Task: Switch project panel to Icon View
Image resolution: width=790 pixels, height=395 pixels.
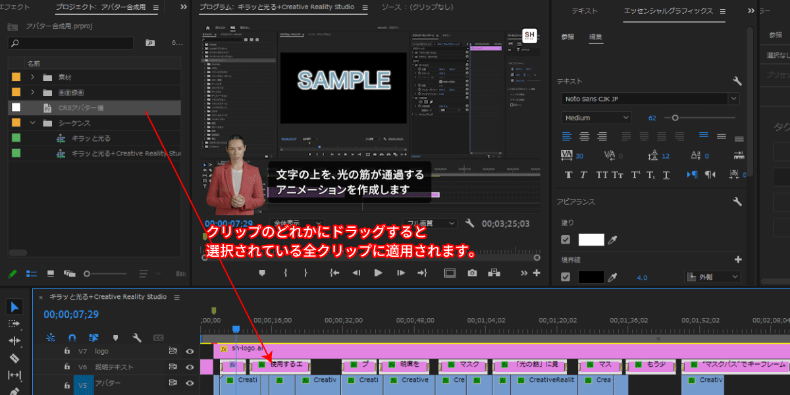Action: coord(51,273)
